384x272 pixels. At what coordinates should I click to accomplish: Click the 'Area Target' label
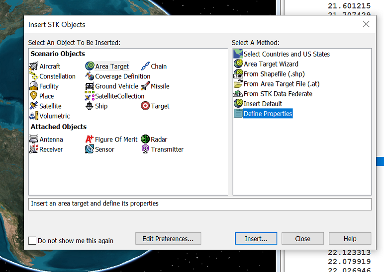coord(112,66)
